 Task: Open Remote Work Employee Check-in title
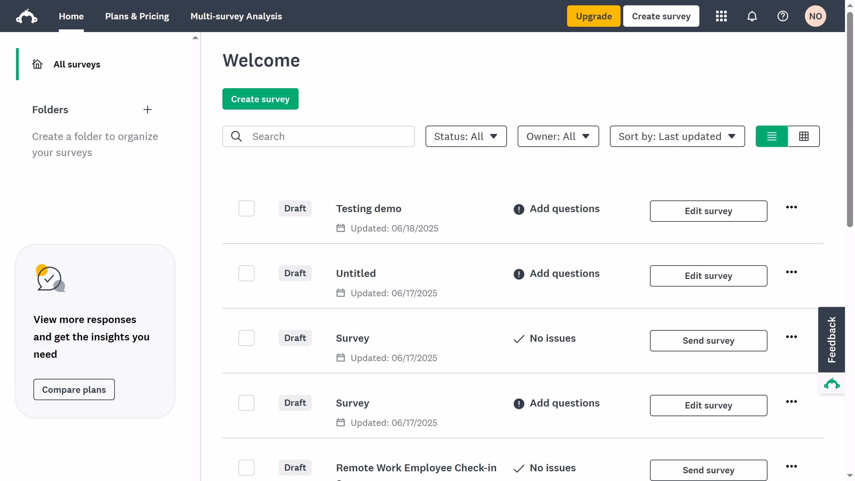pos(416,468)
